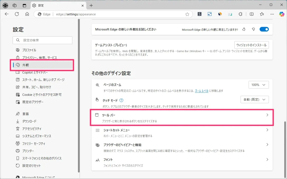Select 外観 in sidebar
This screenshot has width=287, height=179.
pyautogui.click(x=43, y=65)
